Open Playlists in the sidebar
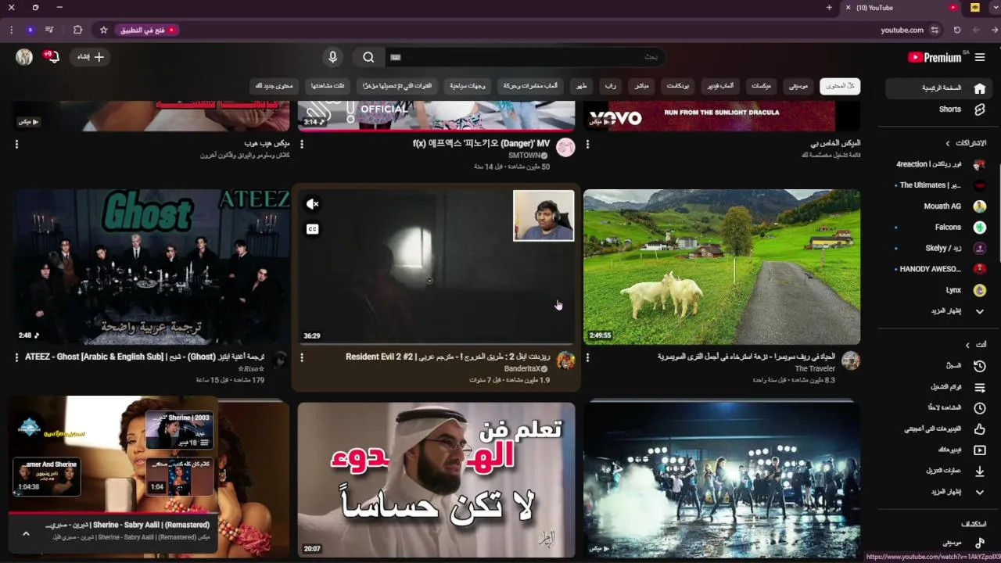 [x=937, y=387]
